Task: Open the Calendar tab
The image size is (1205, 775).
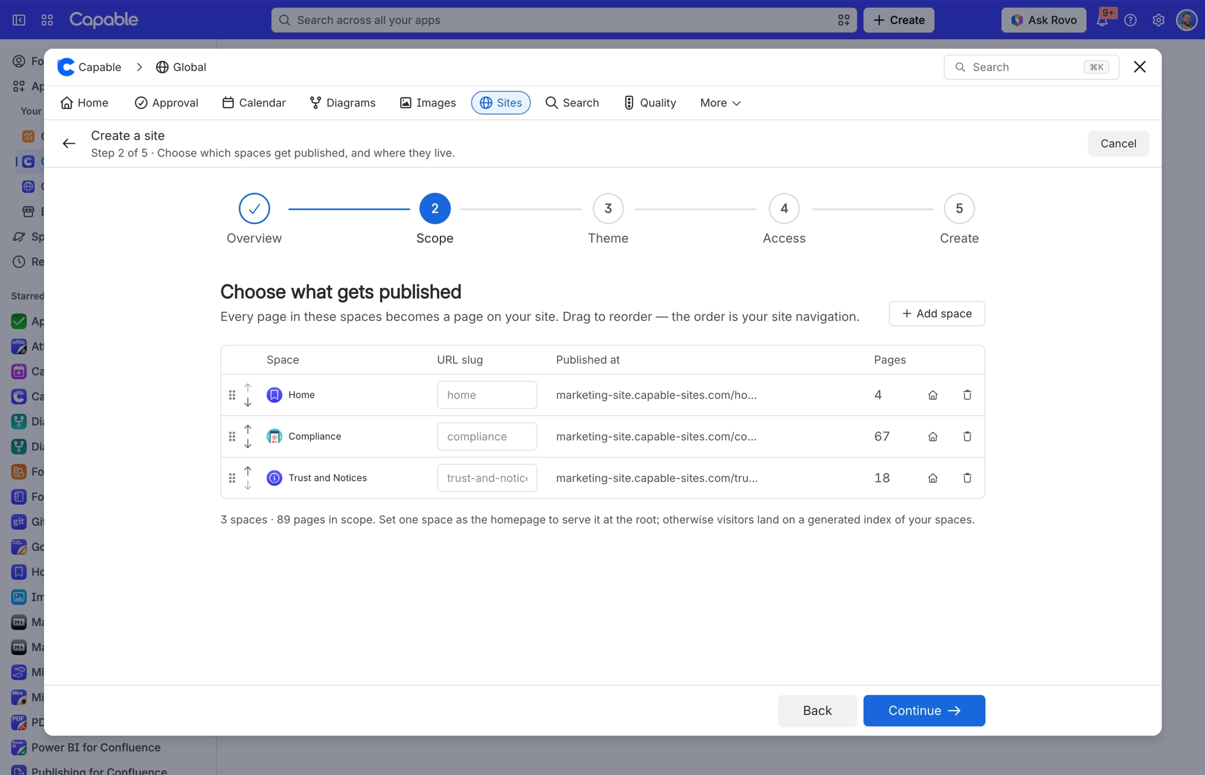Action: coord(254,103)
